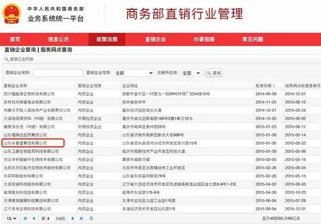Open the 办事指南 menu
Image resolution: width=321 pixels, height=224 pixels.
coord(204,39)
